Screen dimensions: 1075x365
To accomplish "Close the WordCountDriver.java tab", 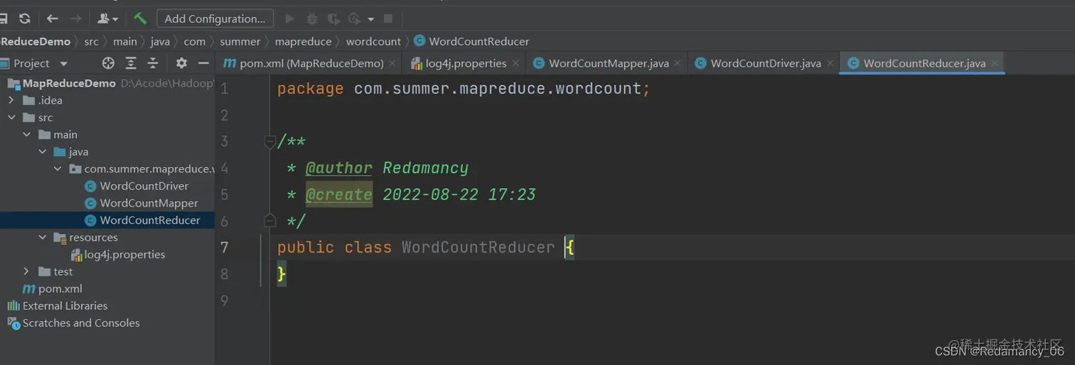I will [x=830, y=63].
